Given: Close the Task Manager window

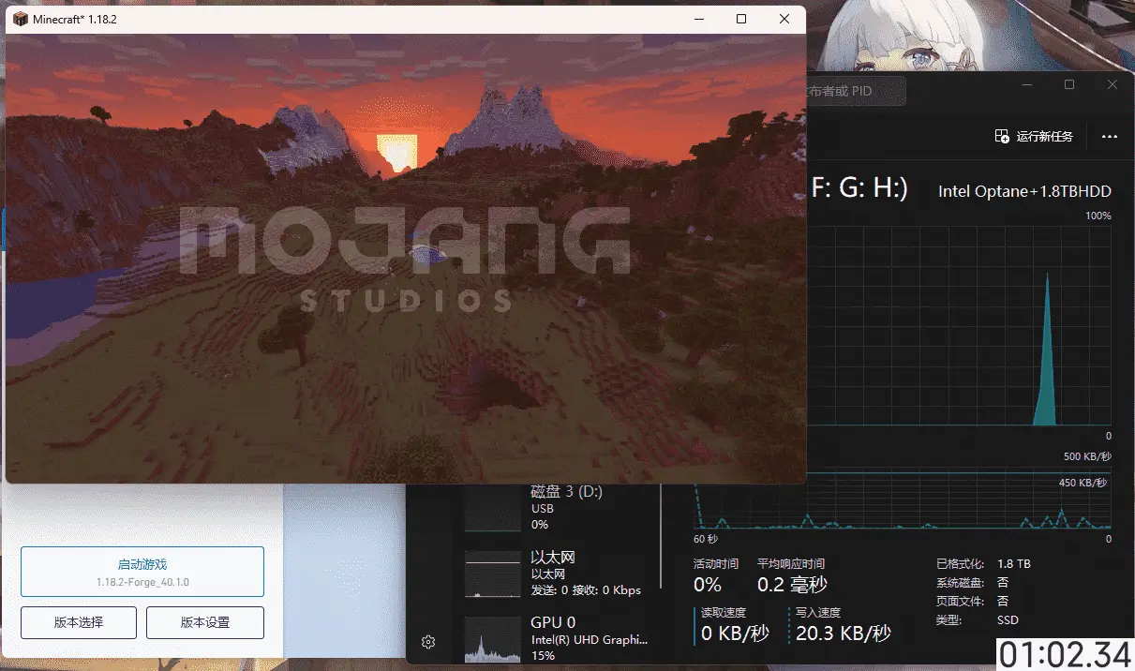Looking at the screenshot, I should (x=1113, y=85).
